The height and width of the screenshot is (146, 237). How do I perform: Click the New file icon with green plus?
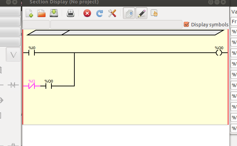[x=29, y=13]
